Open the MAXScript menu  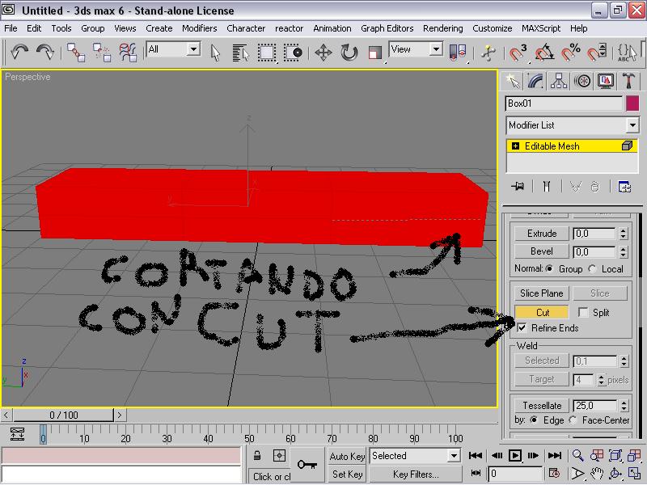pyautogui.click(x=541, y=28)
